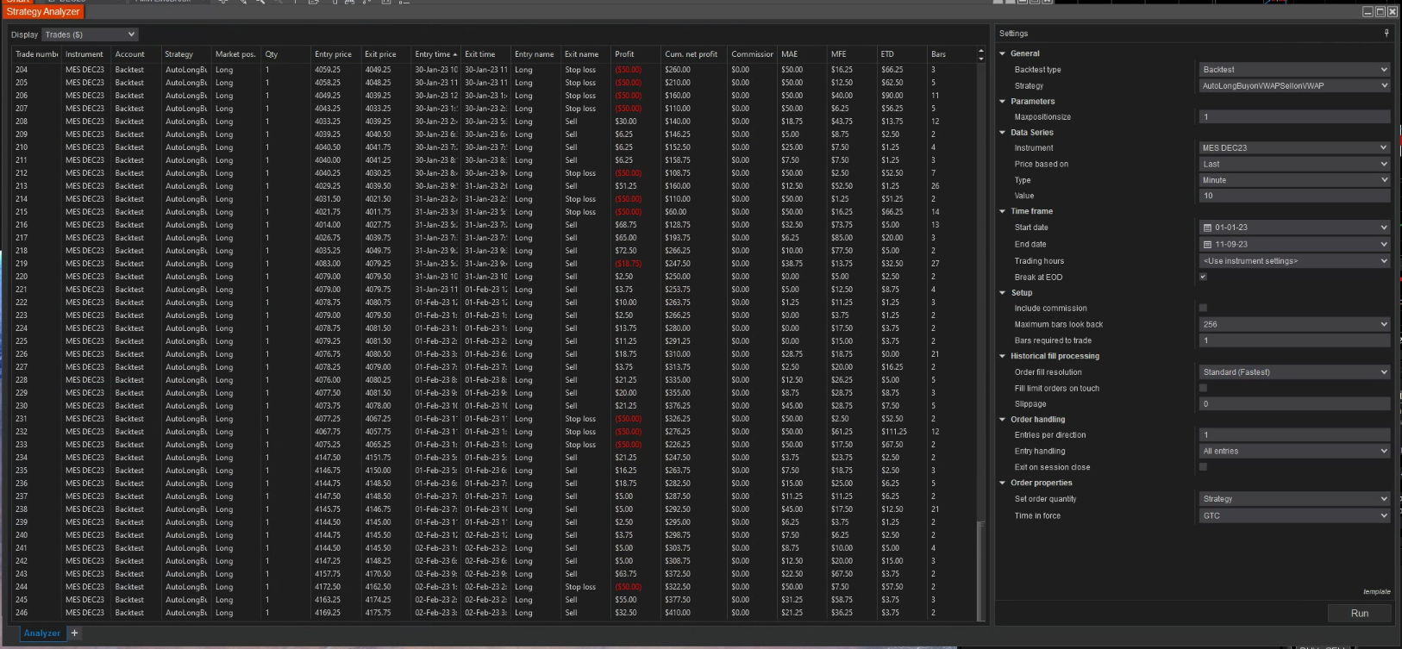Select trade number 246 row
This screenshot has width=1402, height=649.
pos(493,613)
